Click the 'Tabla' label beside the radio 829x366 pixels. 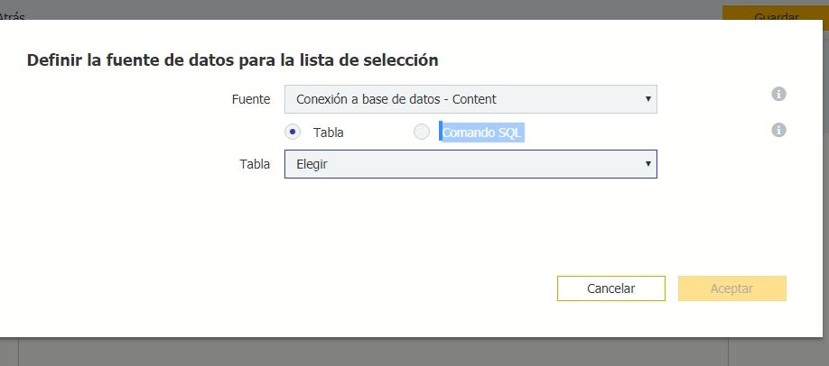(x=329, y=133)
